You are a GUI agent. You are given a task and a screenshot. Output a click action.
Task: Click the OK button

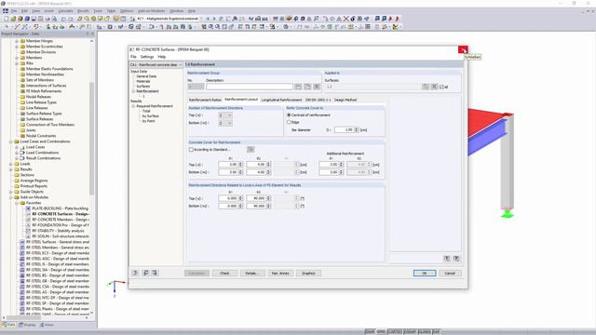425,273
